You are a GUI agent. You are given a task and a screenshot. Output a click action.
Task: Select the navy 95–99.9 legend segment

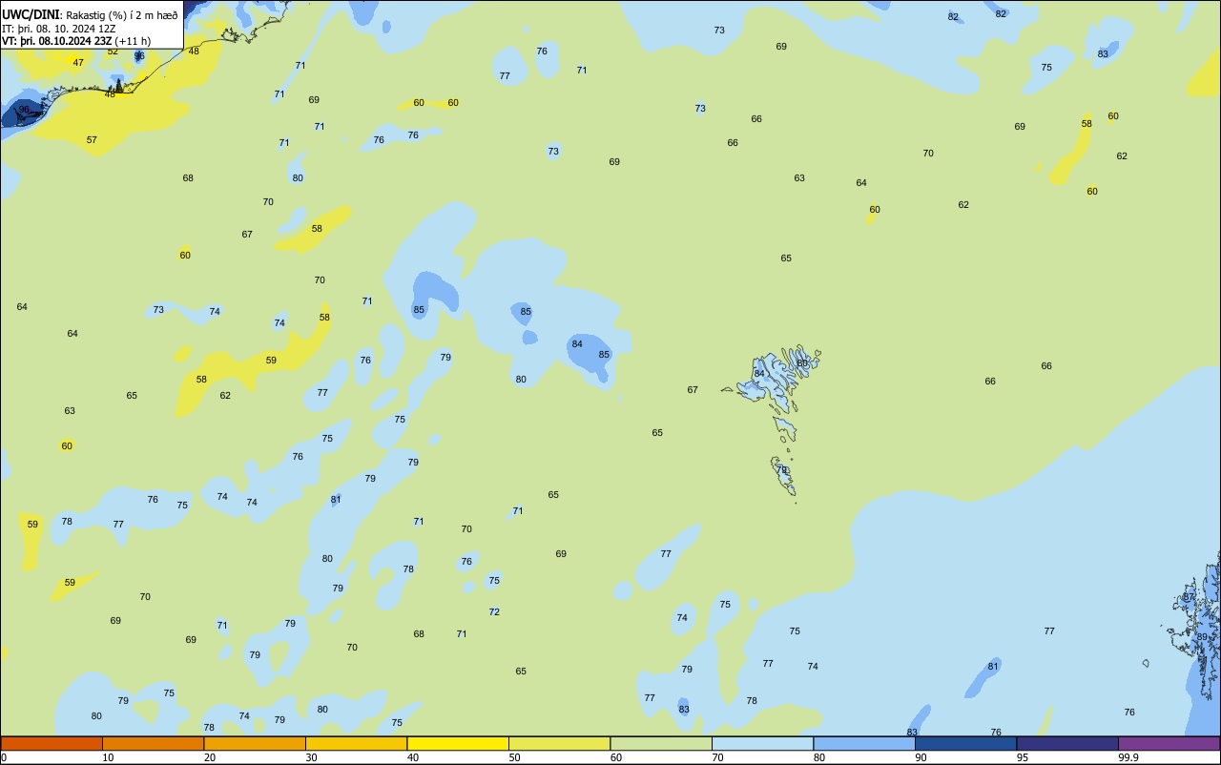click(x=1067, y=743)
